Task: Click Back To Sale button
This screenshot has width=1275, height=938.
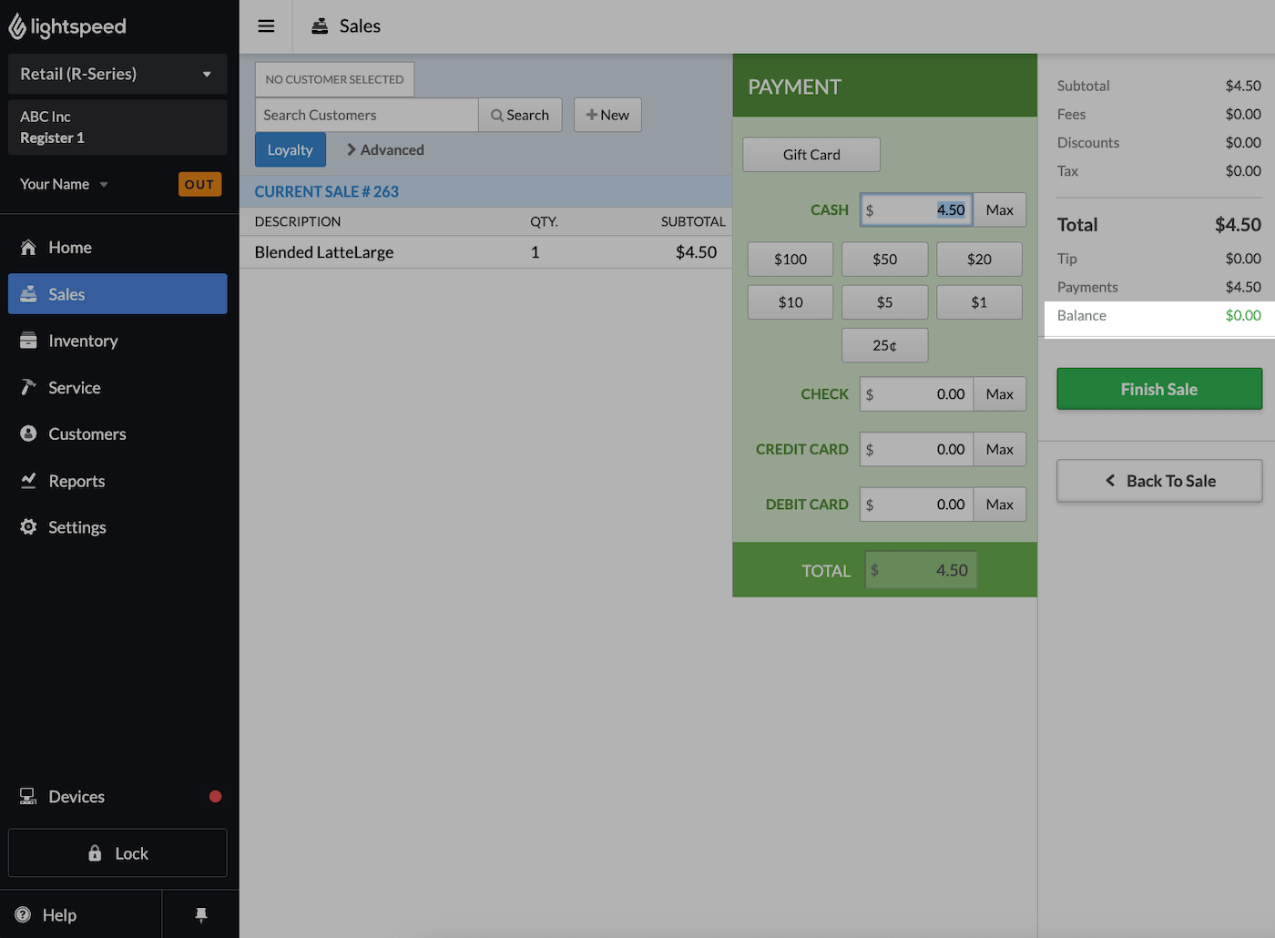Action: [1158, 481]
